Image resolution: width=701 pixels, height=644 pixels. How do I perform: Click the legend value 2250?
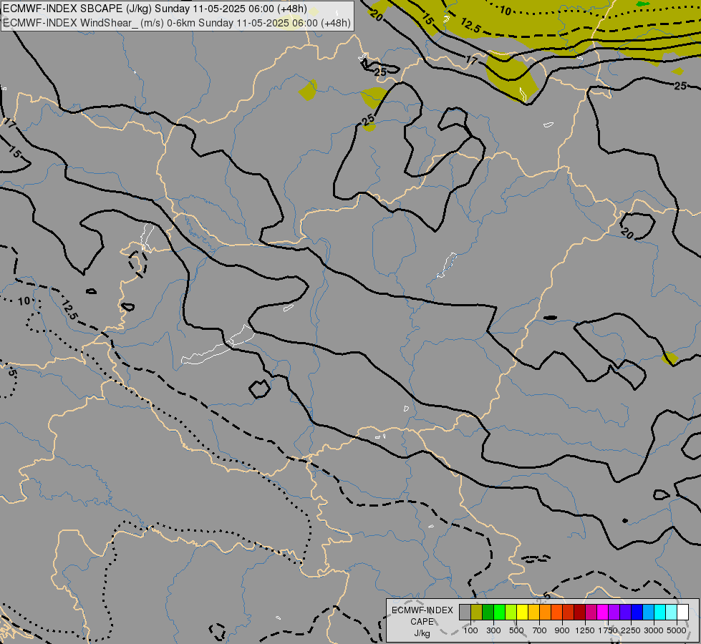pos(631,630)
